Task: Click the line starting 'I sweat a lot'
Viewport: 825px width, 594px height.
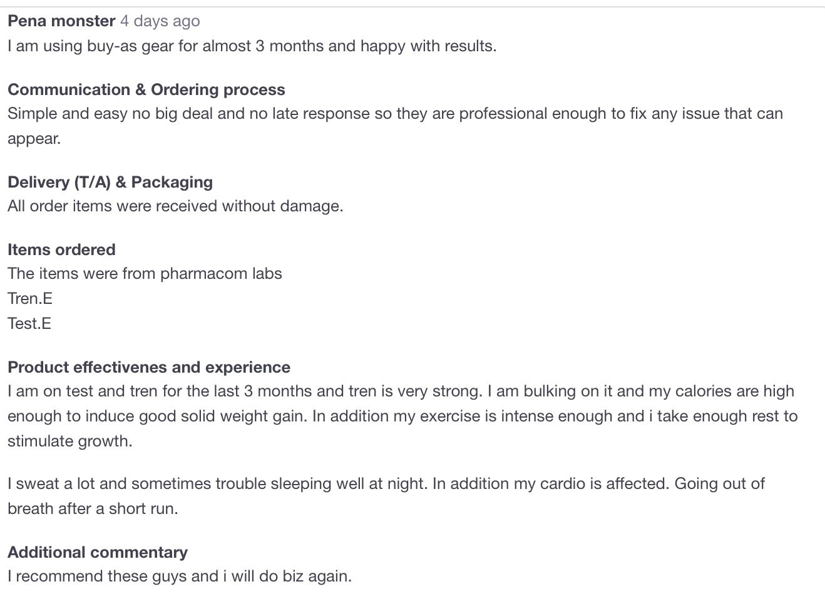Action: pyautogui.click(x=386, y=484)
